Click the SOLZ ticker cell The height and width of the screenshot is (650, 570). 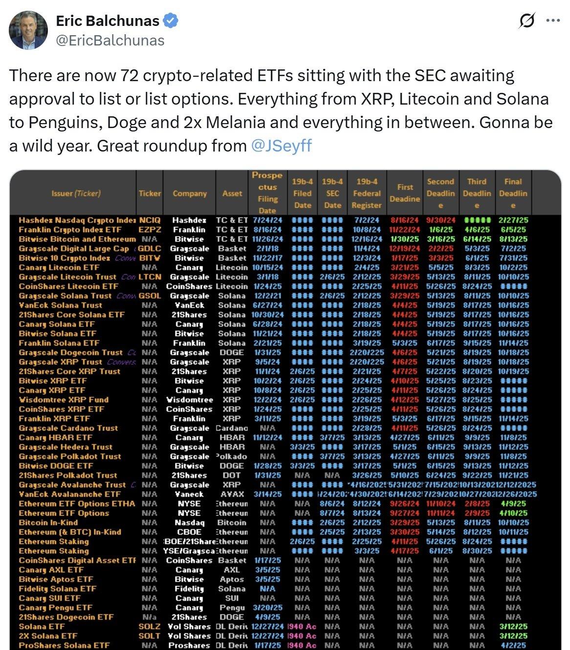[x=149, y=626]
